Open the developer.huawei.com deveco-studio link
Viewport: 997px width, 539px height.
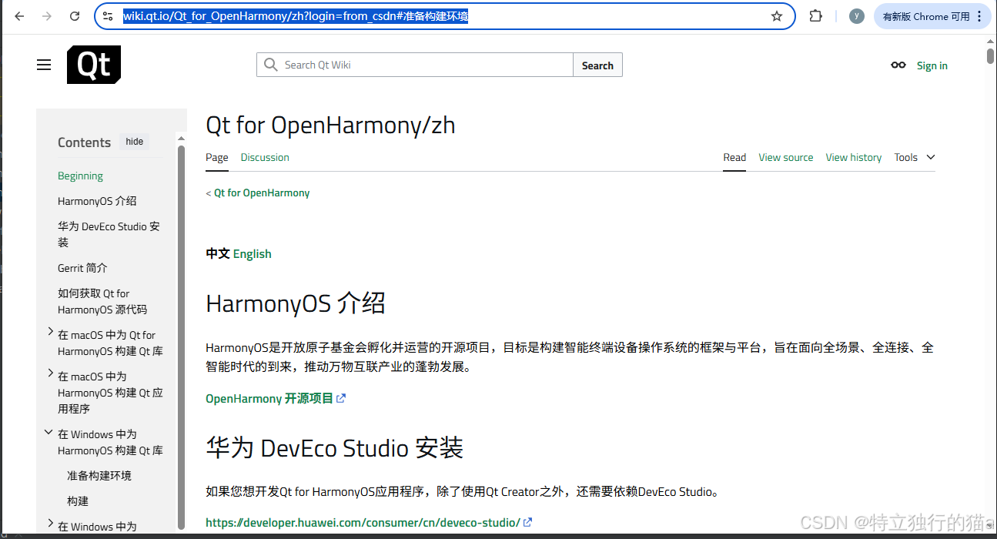point(363,522)
